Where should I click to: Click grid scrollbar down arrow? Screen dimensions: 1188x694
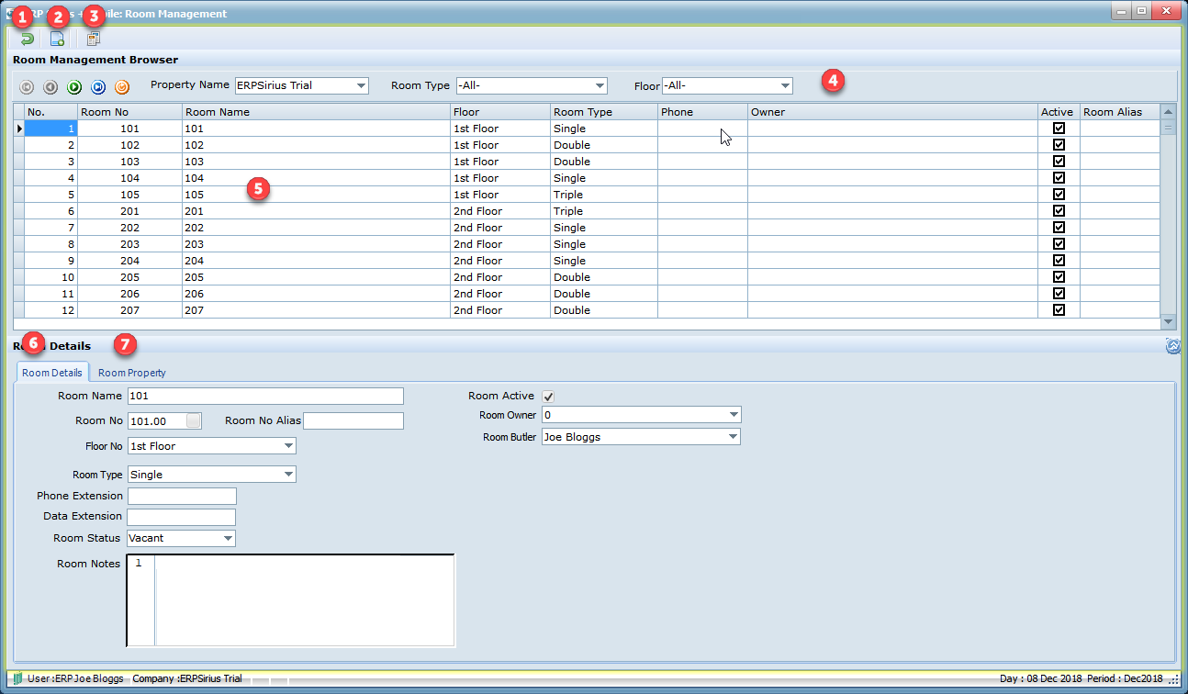click(1169, 322)
